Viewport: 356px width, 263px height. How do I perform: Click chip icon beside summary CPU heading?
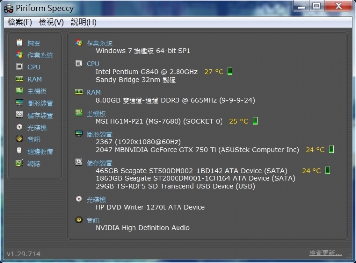point(79,63)
